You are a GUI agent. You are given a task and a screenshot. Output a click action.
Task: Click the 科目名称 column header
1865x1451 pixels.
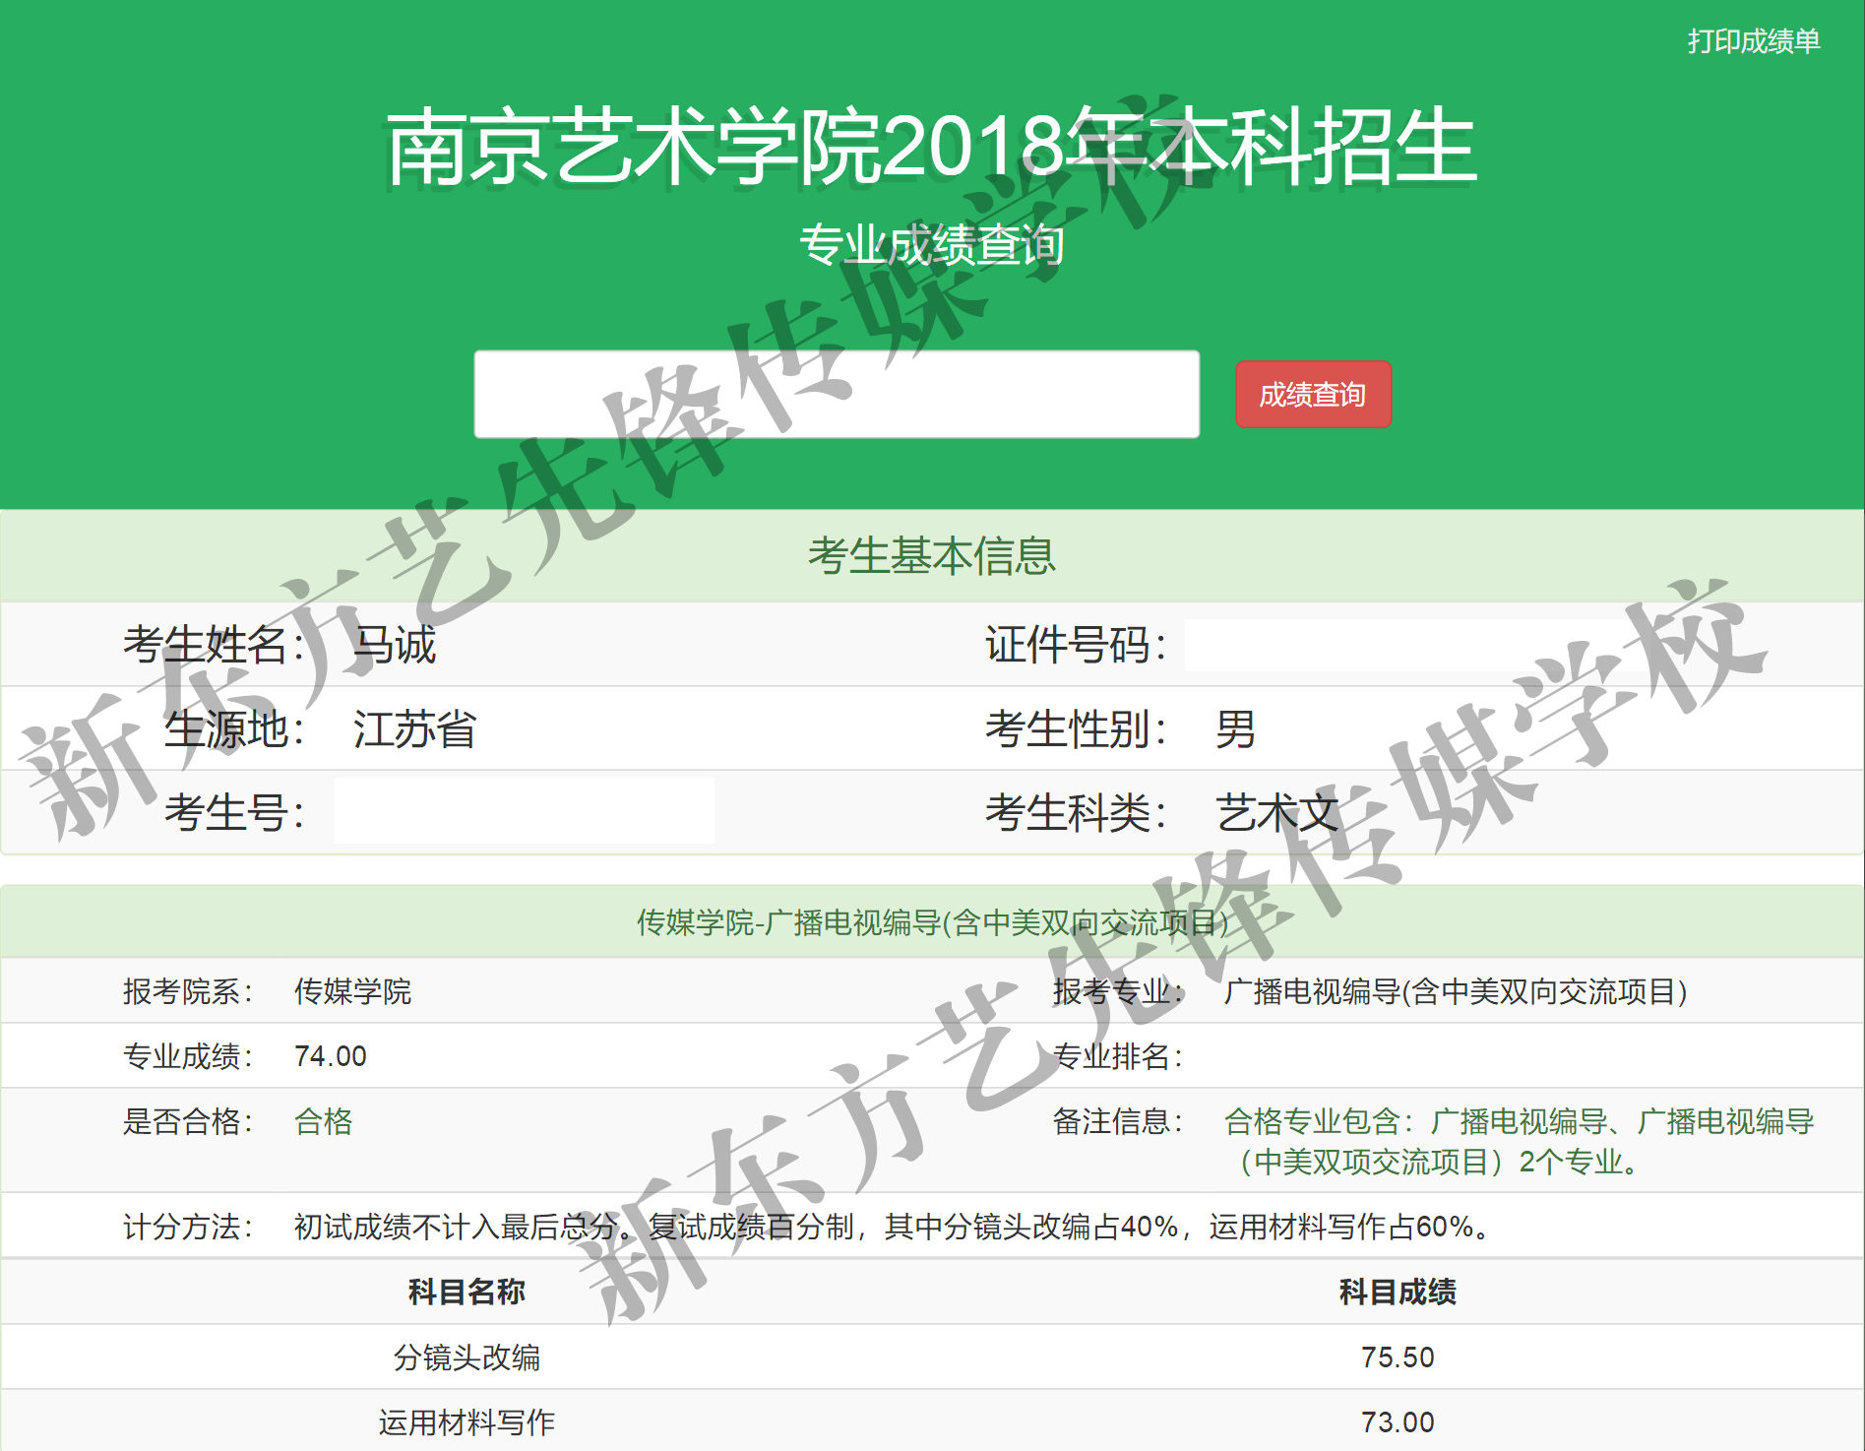(466, 1292)
